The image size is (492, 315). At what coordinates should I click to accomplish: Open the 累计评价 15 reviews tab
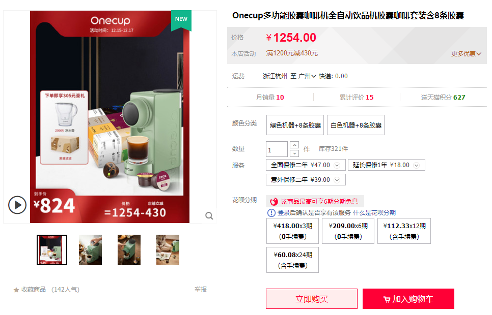pyautogui.click(x=357, y=98)
